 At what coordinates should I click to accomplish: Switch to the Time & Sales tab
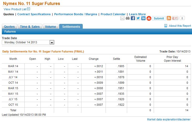pos(30,26)
